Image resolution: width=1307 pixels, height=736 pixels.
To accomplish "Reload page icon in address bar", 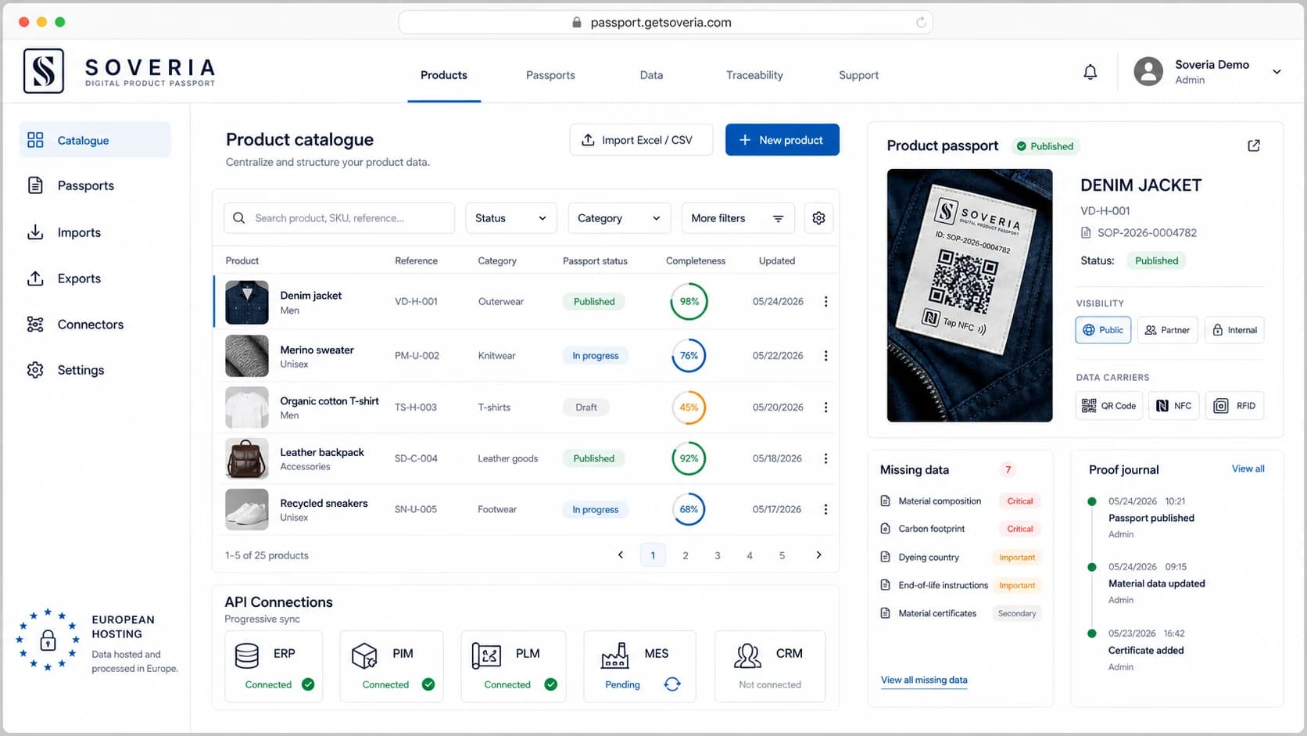I will coord(921,23).
